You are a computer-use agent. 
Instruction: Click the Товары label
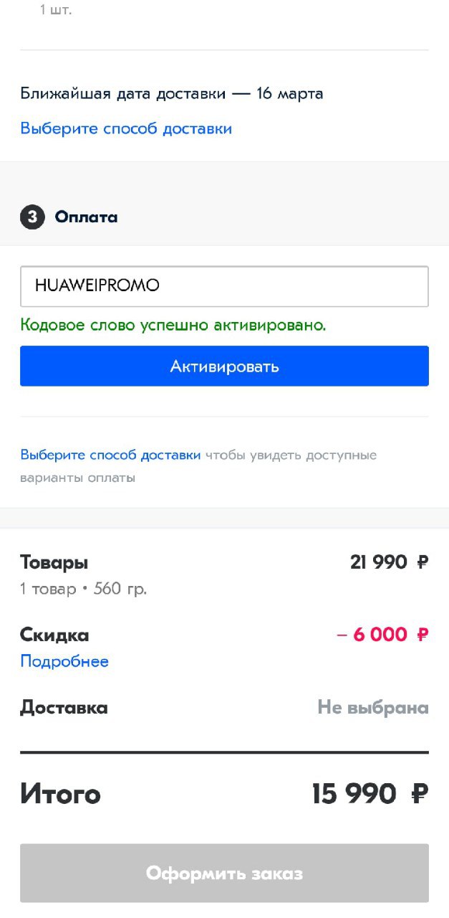click(x=54, y=562)
